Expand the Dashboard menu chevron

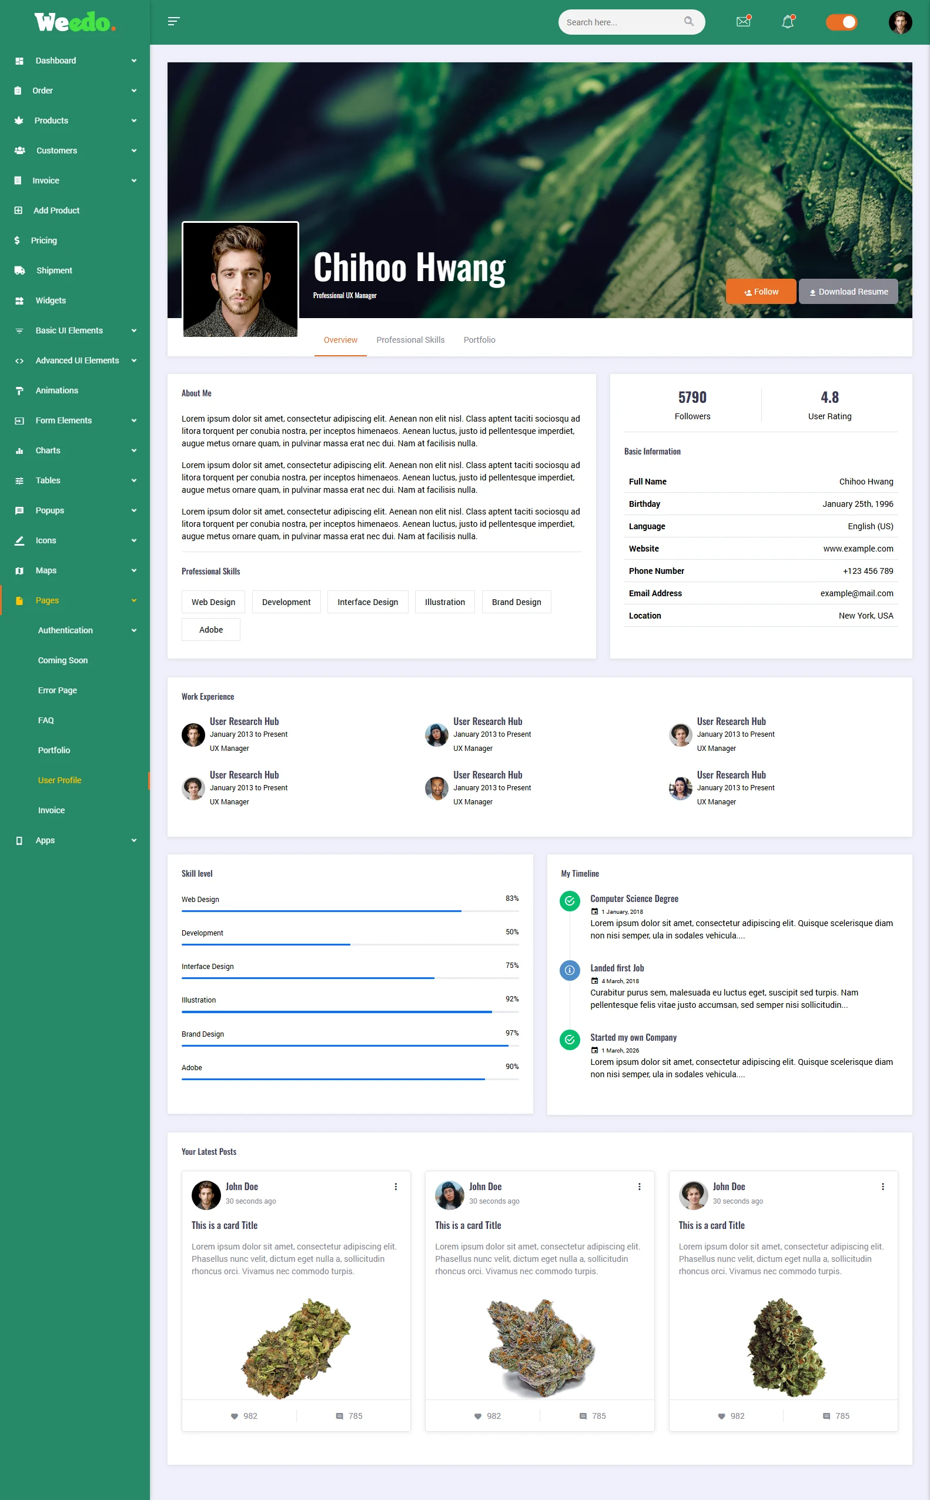point(134,61)
